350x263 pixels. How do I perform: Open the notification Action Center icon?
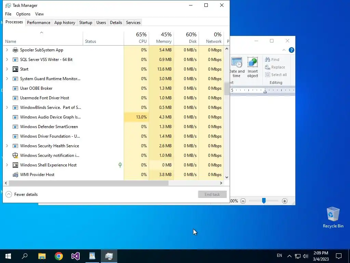tap(339, 256)
